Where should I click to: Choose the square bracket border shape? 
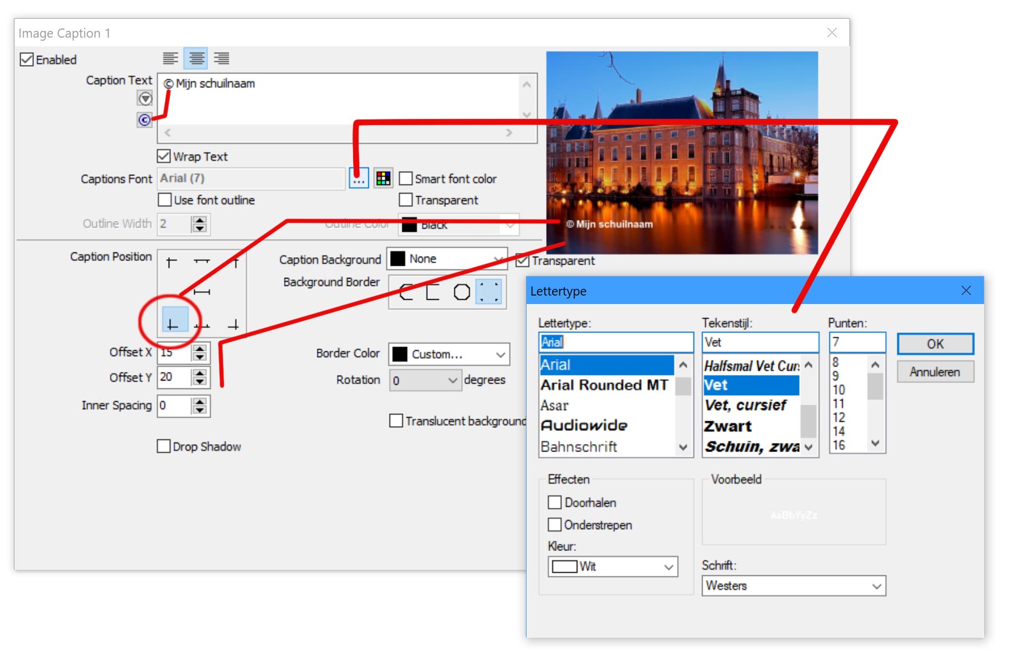pyautogui.click(x=433, y=292)
